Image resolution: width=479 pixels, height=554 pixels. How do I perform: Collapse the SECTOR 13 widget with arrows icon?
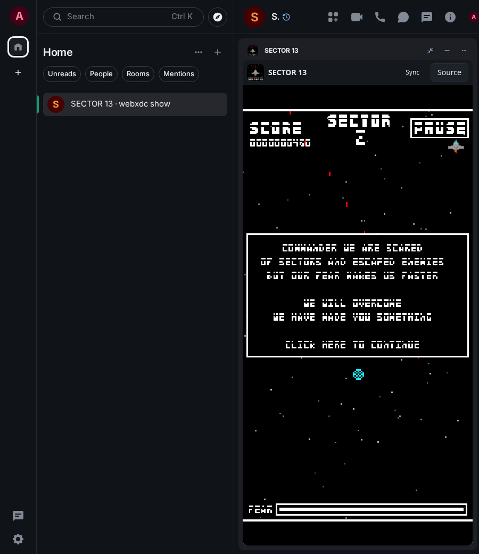pos(430,51)
